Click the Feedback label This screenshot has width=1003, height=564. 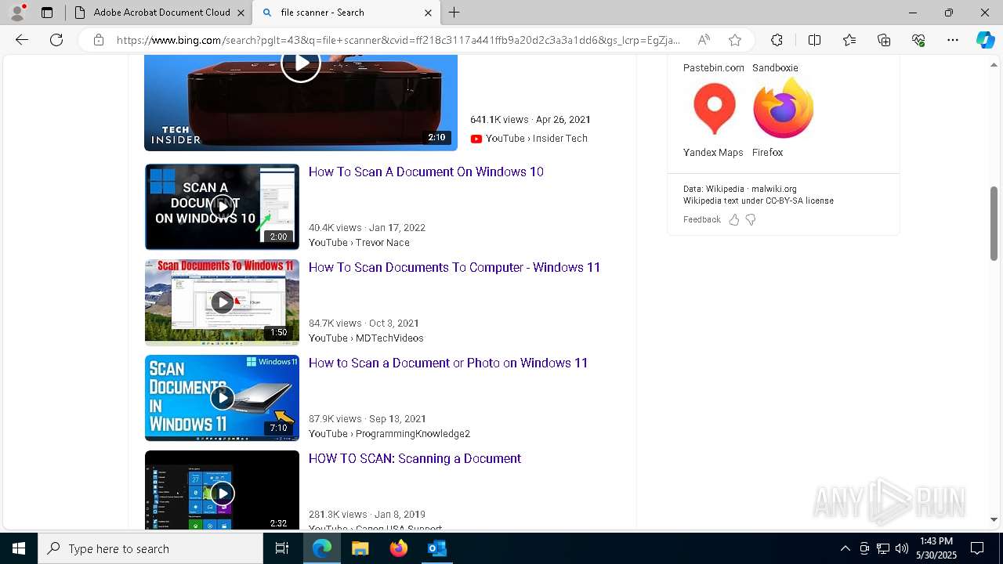click(x=701, y=220)
